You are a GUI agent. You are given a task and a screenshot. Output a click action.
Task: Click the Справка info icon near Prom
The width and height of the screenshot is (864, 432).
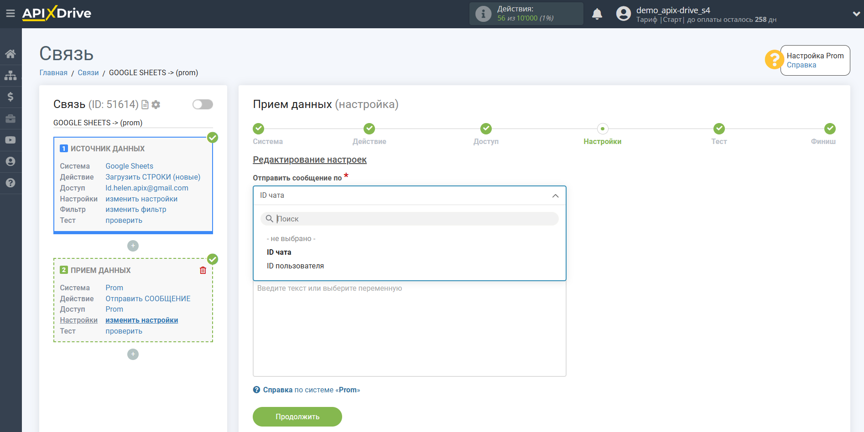(257, 390)
